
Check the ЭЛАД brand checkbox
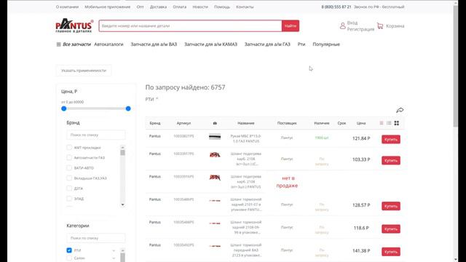click(x=69, y=199)
